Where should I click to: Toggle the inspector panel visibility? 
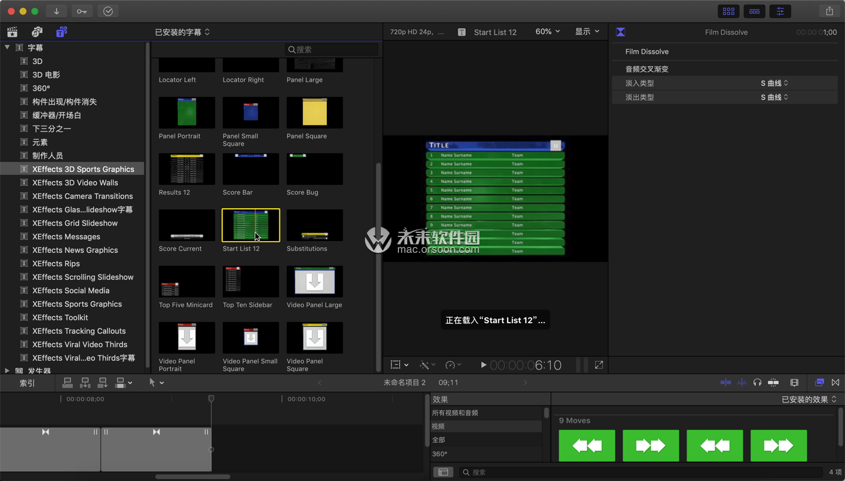click(x=780, y=11)
